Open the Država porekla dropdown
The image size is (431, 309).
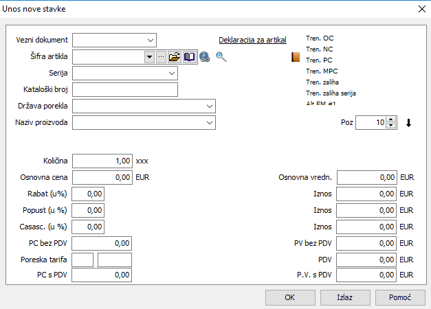209,106
